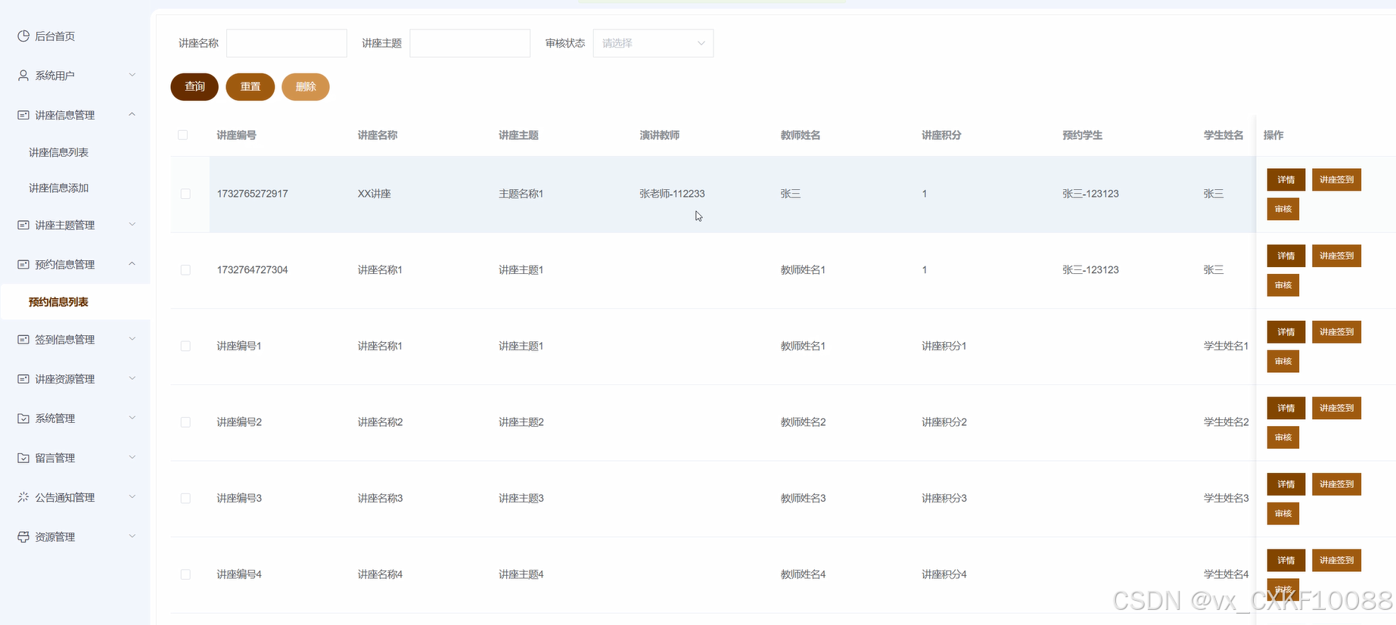Click the 公告通知管理 sparkle icon
Image resolution: width=1396 pixels, height=625 pixels.
pos(23,497)
